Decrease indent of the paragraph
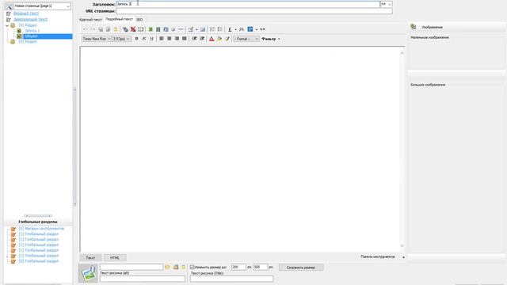Viewport: 507px width, 285px height. [x=194, y=39]
